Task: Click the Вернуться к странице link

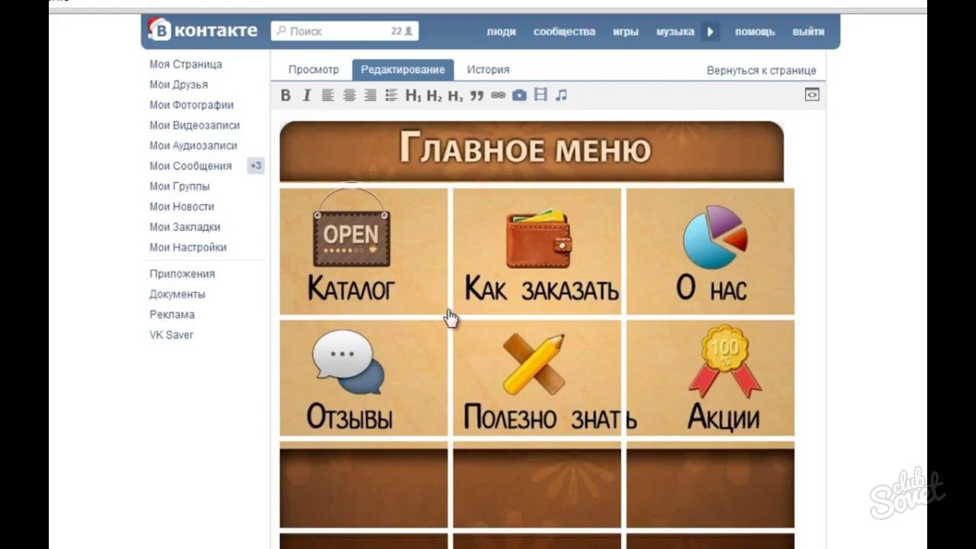Action: click(x=761, y=71)
